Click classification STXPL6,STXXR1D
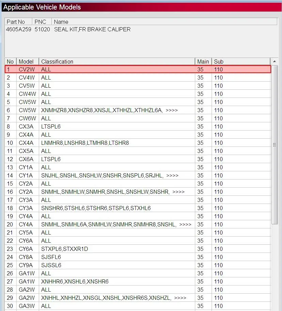 (65, 249)
